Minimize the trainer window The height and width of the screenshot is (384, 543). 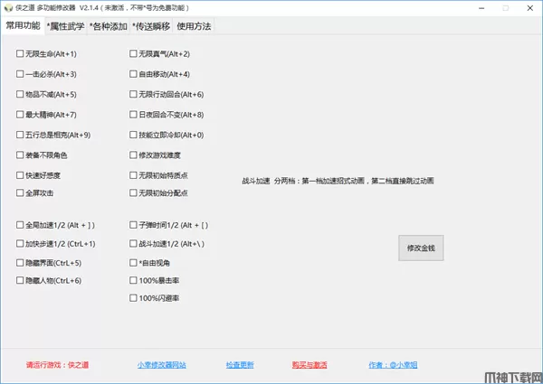point(481,8)
